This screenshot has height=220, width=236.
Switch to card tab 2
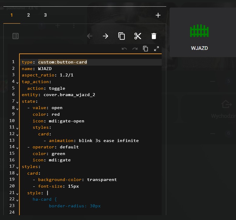[29, 15]
